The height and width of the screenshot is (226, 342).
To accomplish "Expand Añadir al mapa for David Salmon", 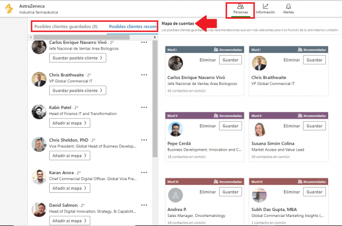I will click(69, 221).
